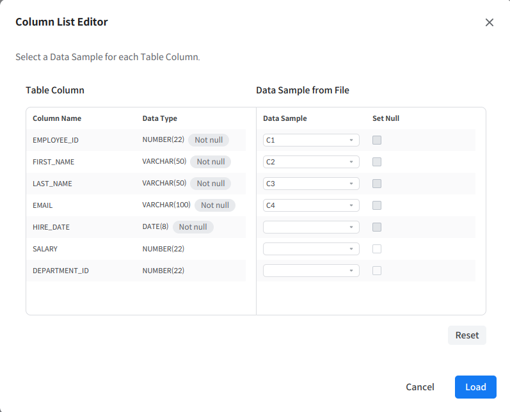
Task: Click the Column Name header
Action: 57,118
